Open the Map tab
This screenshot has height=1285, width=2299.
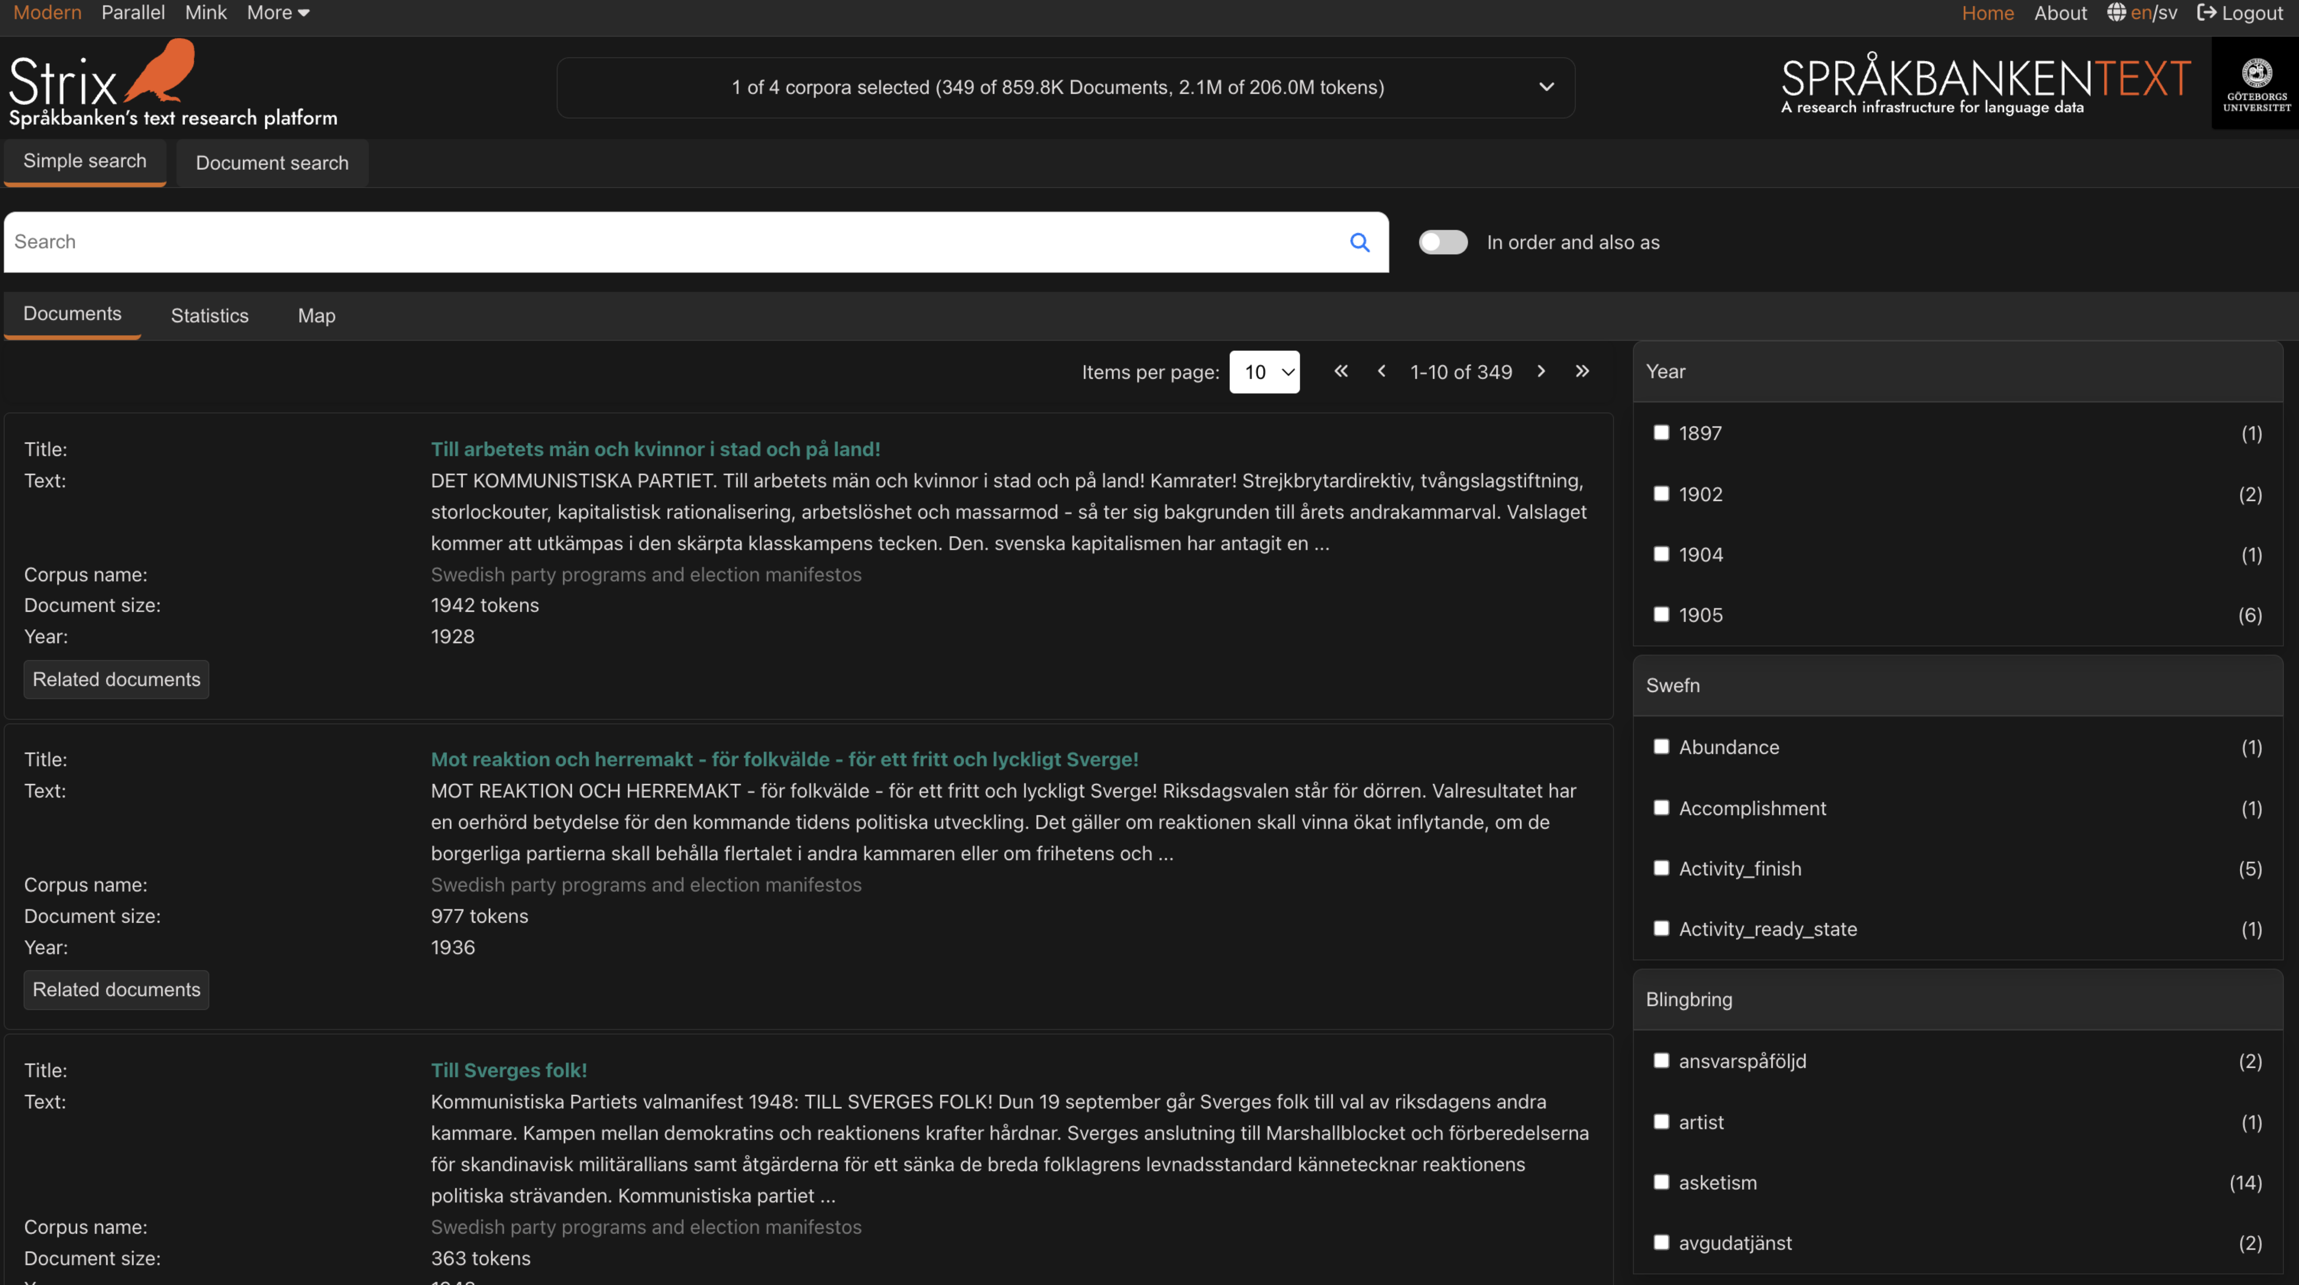[x=317, y=316]
